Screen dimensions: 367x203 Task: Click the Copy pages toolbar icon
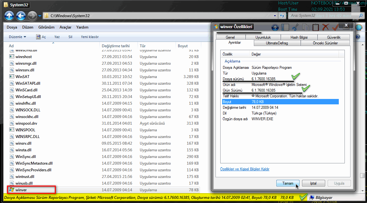[x=306, y=27]
